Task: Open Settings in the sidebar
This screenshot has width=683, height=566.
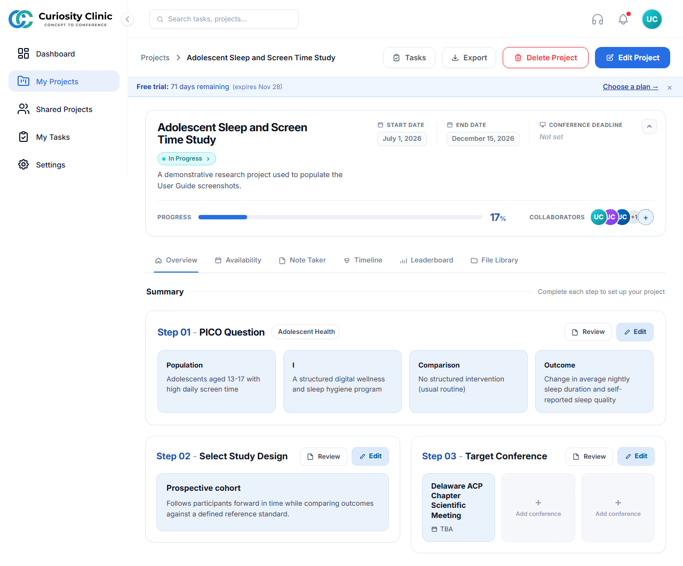Action: point(64,165)
